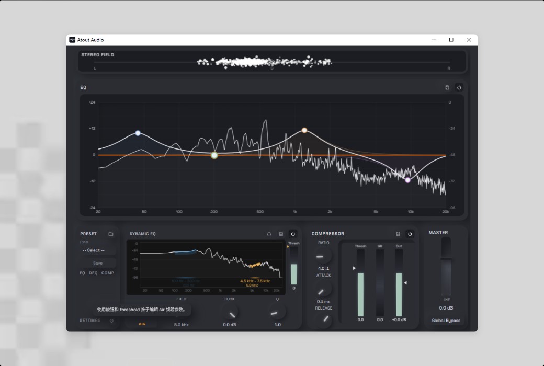Click the purple high-frequency EQ node
The image size is (544, 366).
pyautogui.click(x=407, y=180)
